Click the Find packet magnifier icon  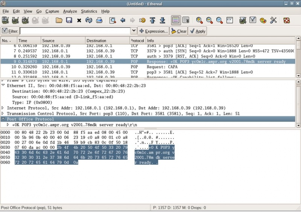coord(112,20)
